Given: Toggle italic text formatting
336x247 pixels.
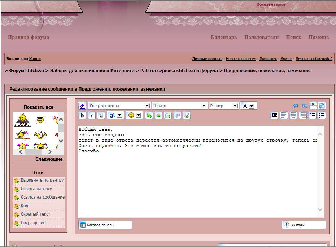Looking at the screenshot, I should coord(92,115).
